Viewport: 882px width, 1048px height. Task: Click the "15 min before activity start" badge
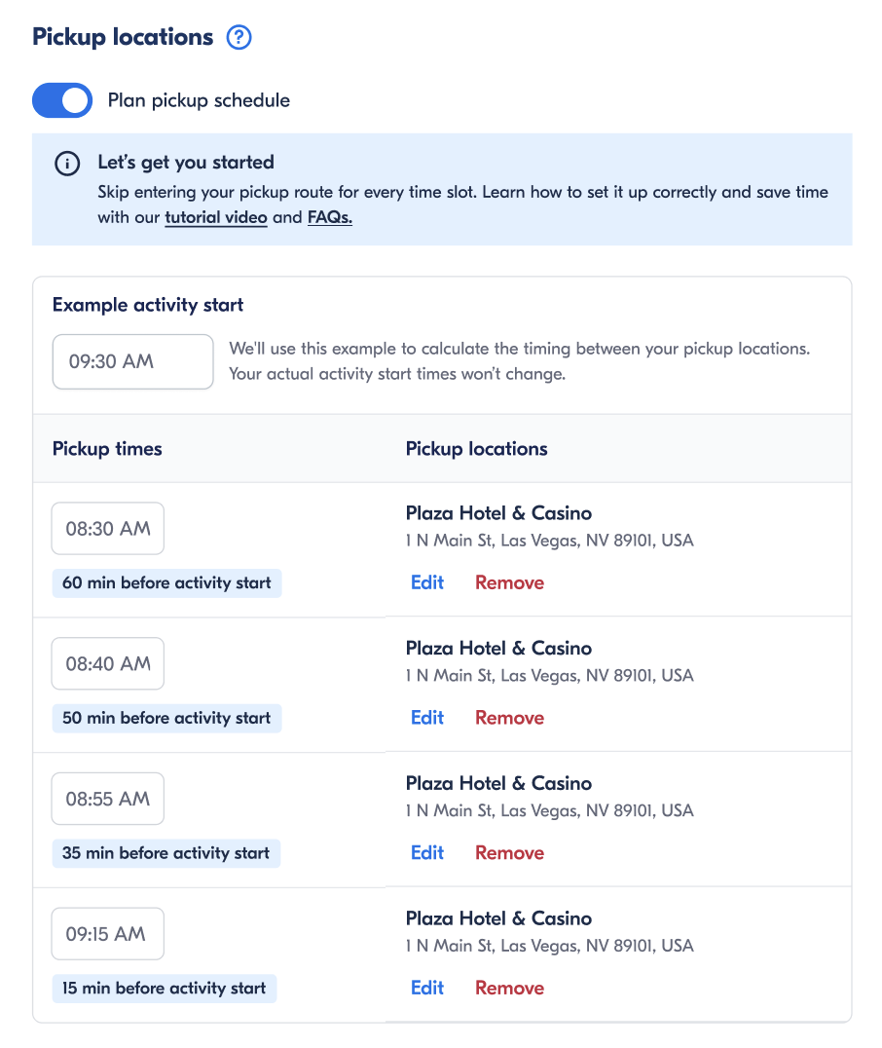[165, 989]
